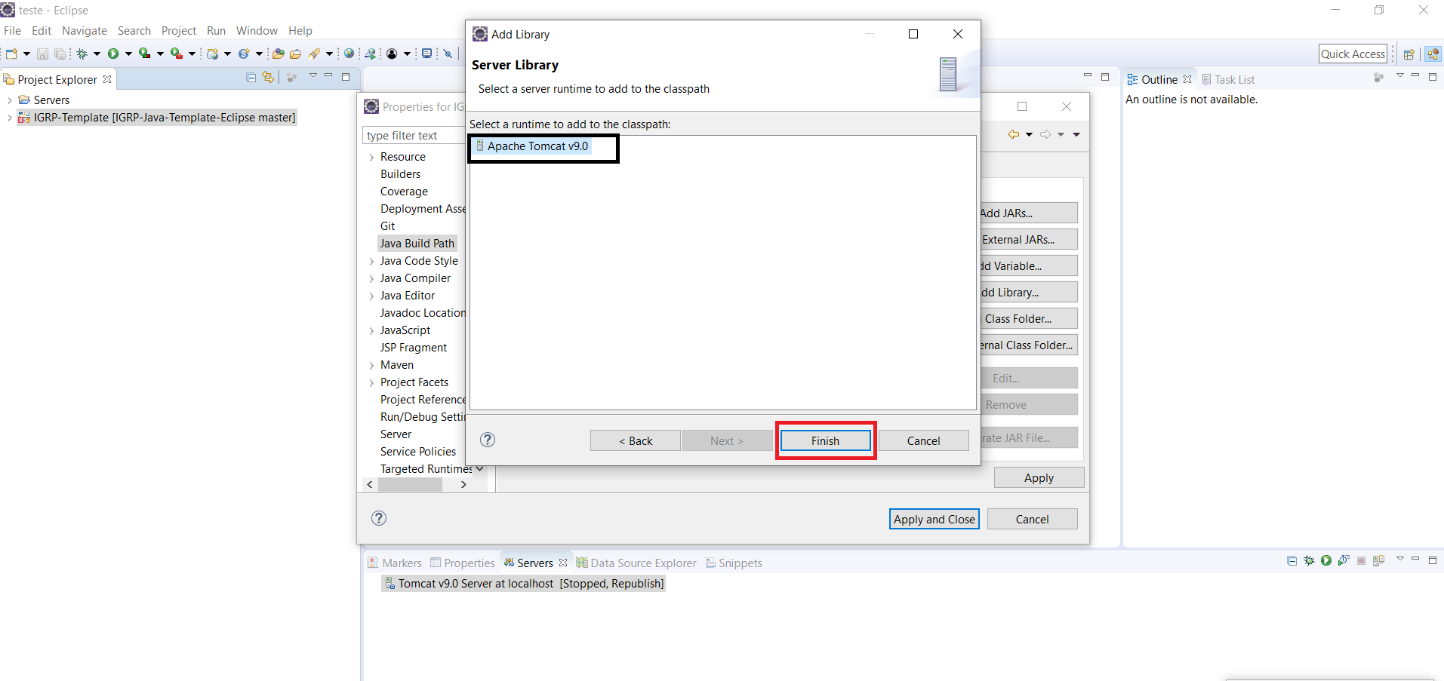Open the Servers view menu triangle

tap(1399, 560)
